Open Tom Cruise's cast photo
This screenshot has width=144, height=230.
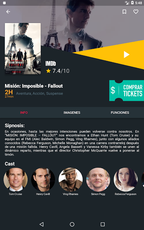(16, 179)
